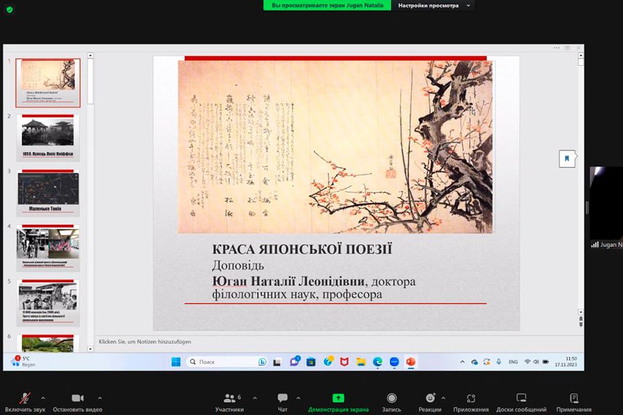Click Windows Start button in shared taskbar
Image resolution: width=623 pixels, height=415 pixels.
click(175, 362)
